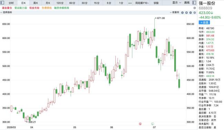Click stock name 强一股份
Screen dimensions: 224x130
click(x=207, y=3)
